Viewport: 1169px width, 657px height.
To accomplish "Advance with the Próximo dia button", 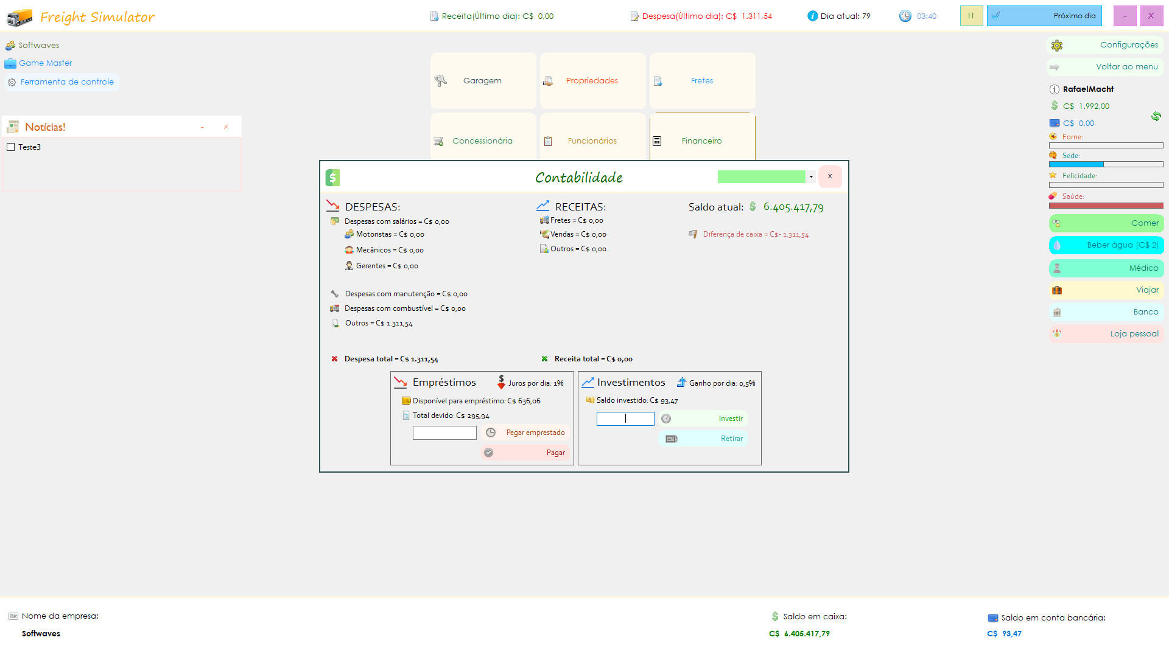I will pos(1044,16).
